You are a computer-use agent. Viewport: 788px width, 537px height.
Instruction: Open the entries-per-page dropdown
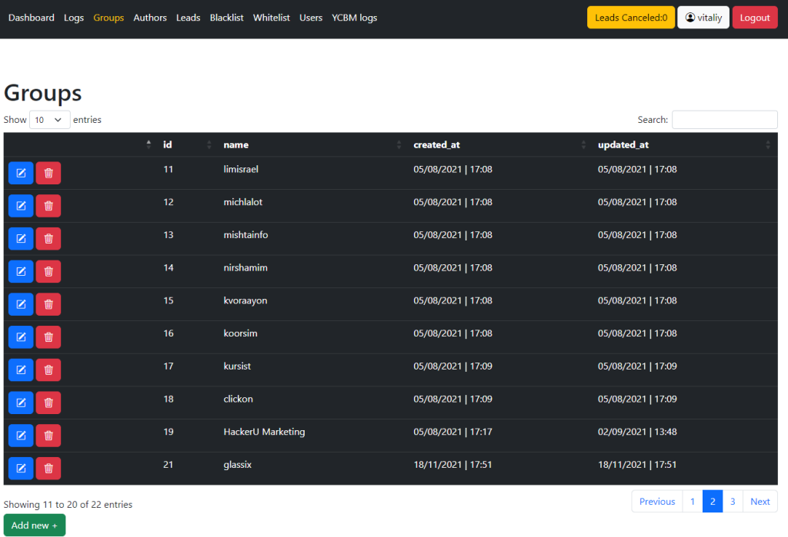49,120
